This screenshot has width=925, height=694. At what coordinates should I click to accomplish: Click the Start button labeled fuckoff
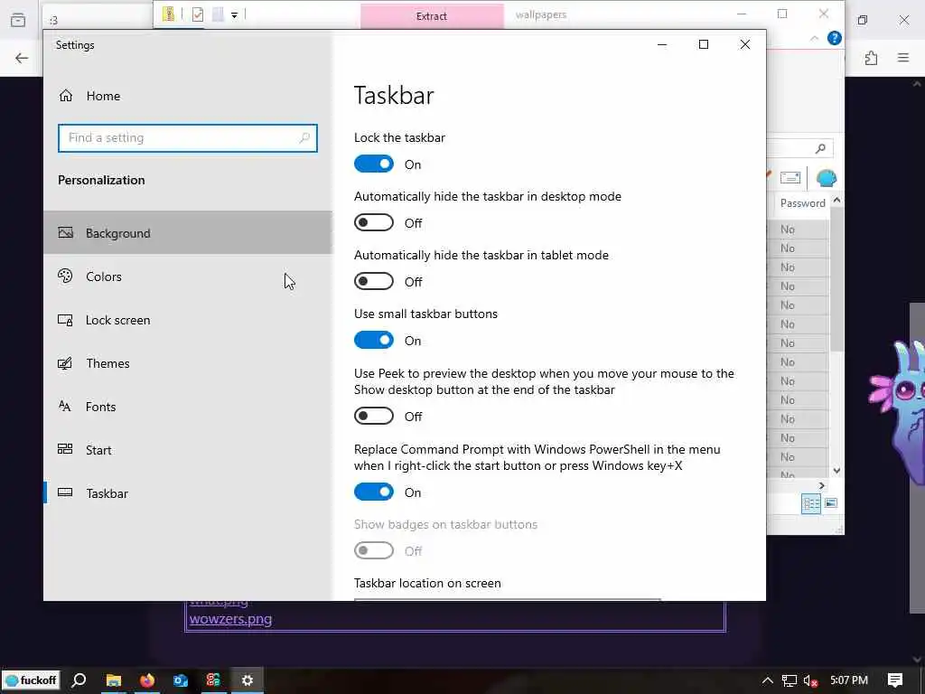point(32,680)
